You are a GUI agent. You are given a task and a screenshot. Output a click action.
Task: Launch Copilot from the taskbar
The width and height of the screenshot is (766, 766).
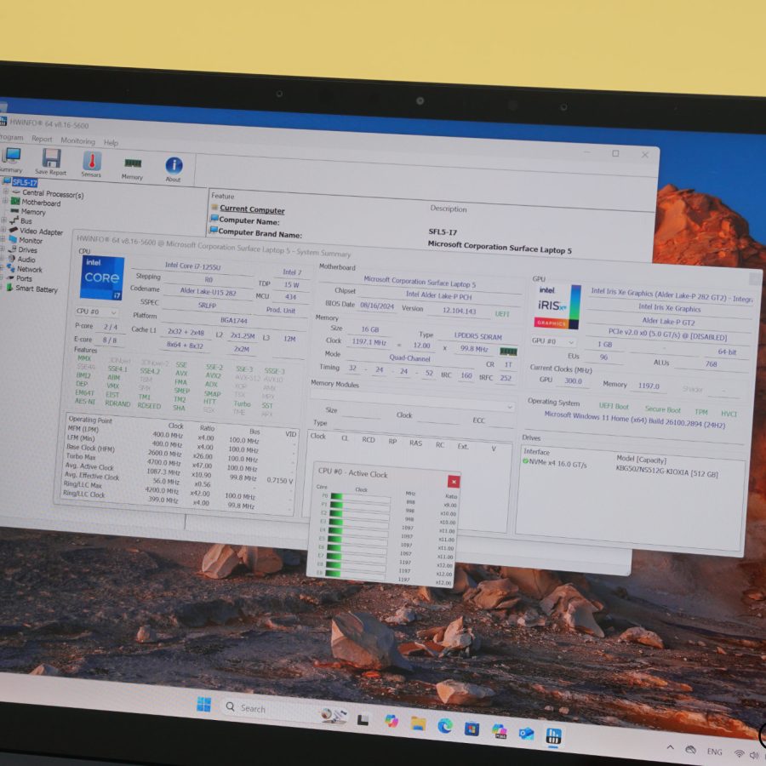coord(392,721)
